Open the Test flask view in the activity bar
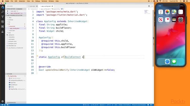This screenshot has height=106, width=190. coord(3,32)
